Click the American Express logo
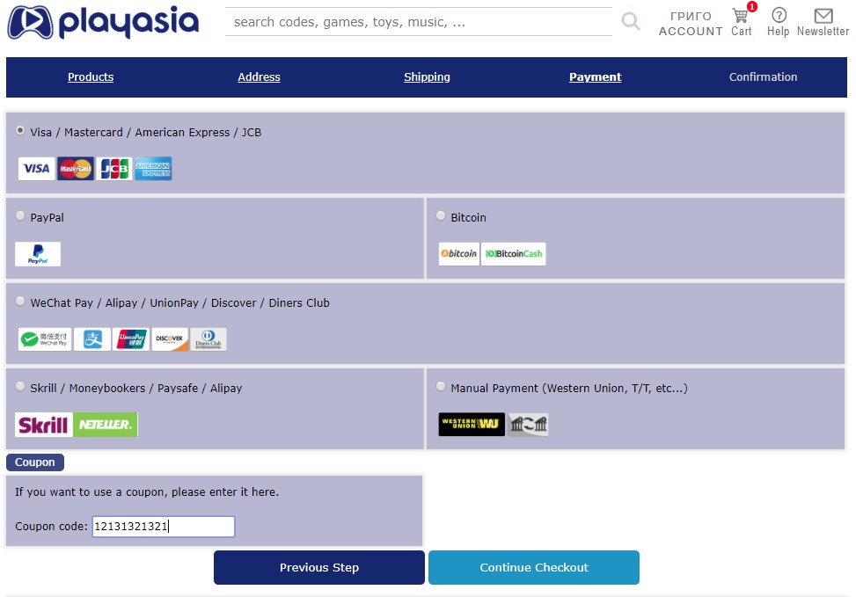 pos(153,169)
